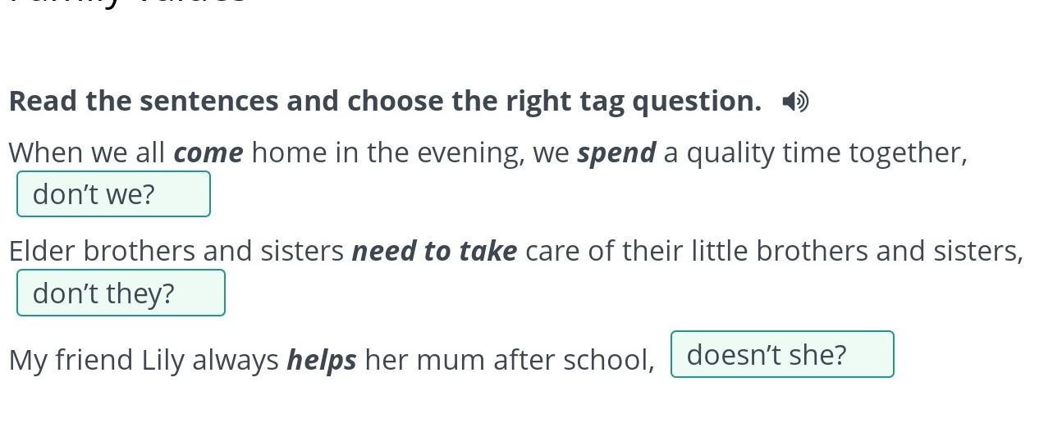Click the bold word "helps"
The image size is (1062, 432).
321,361
